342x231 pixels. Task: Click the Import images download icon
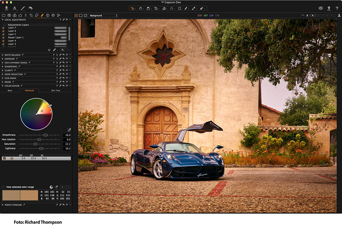point(6,8)
